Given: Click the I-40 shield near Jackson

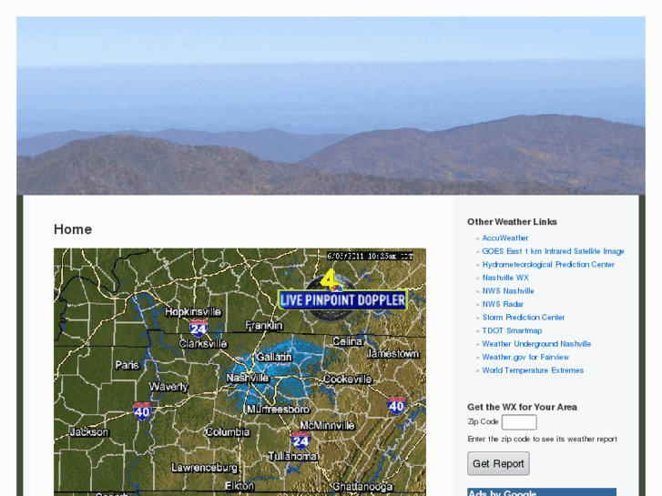Looking at the screenshot, I should (x=142, y=411).
